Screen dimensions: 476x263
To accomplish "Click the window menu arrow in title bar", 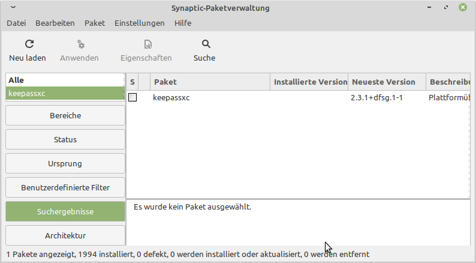I will [13, 7].
